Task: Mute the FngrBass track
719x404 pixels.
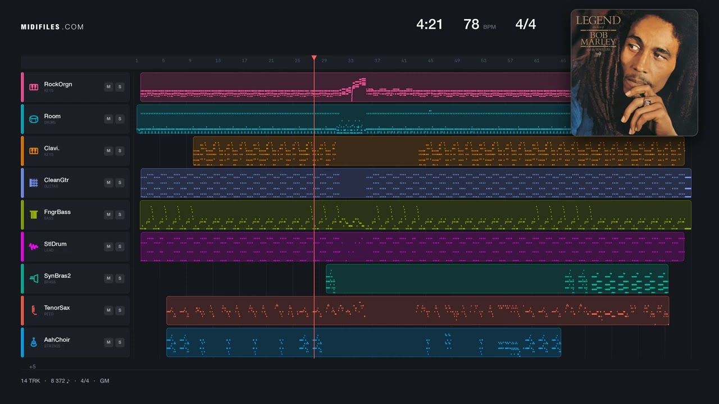Action: [x=108, y=215]
